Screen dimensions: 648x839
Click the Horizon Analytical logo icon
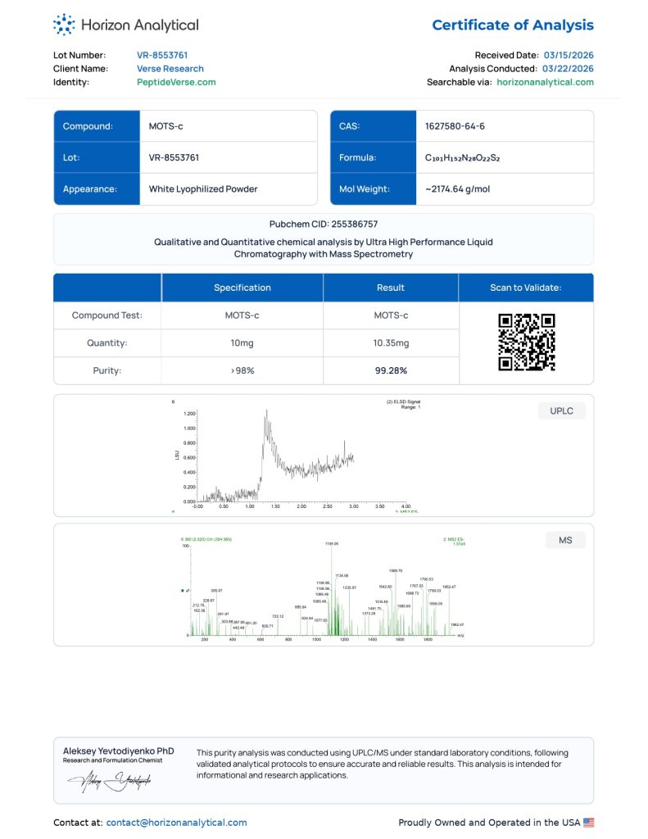pyautogui.click(x=64, y=25)
